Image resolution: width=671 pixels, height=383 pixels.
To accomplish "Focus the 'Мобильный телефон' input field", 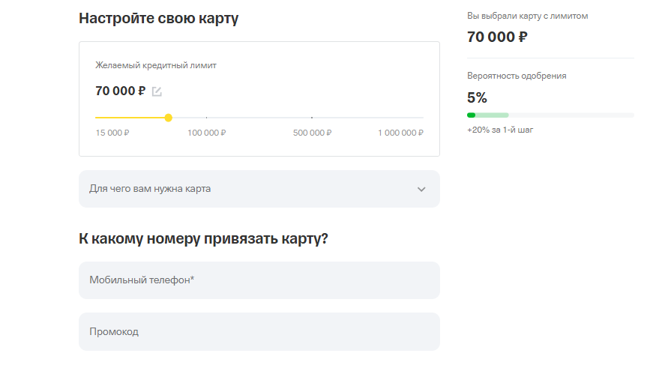I will [x=259, y=280].
